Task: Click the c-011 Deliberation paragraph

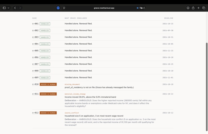Action: coord(108,103)
